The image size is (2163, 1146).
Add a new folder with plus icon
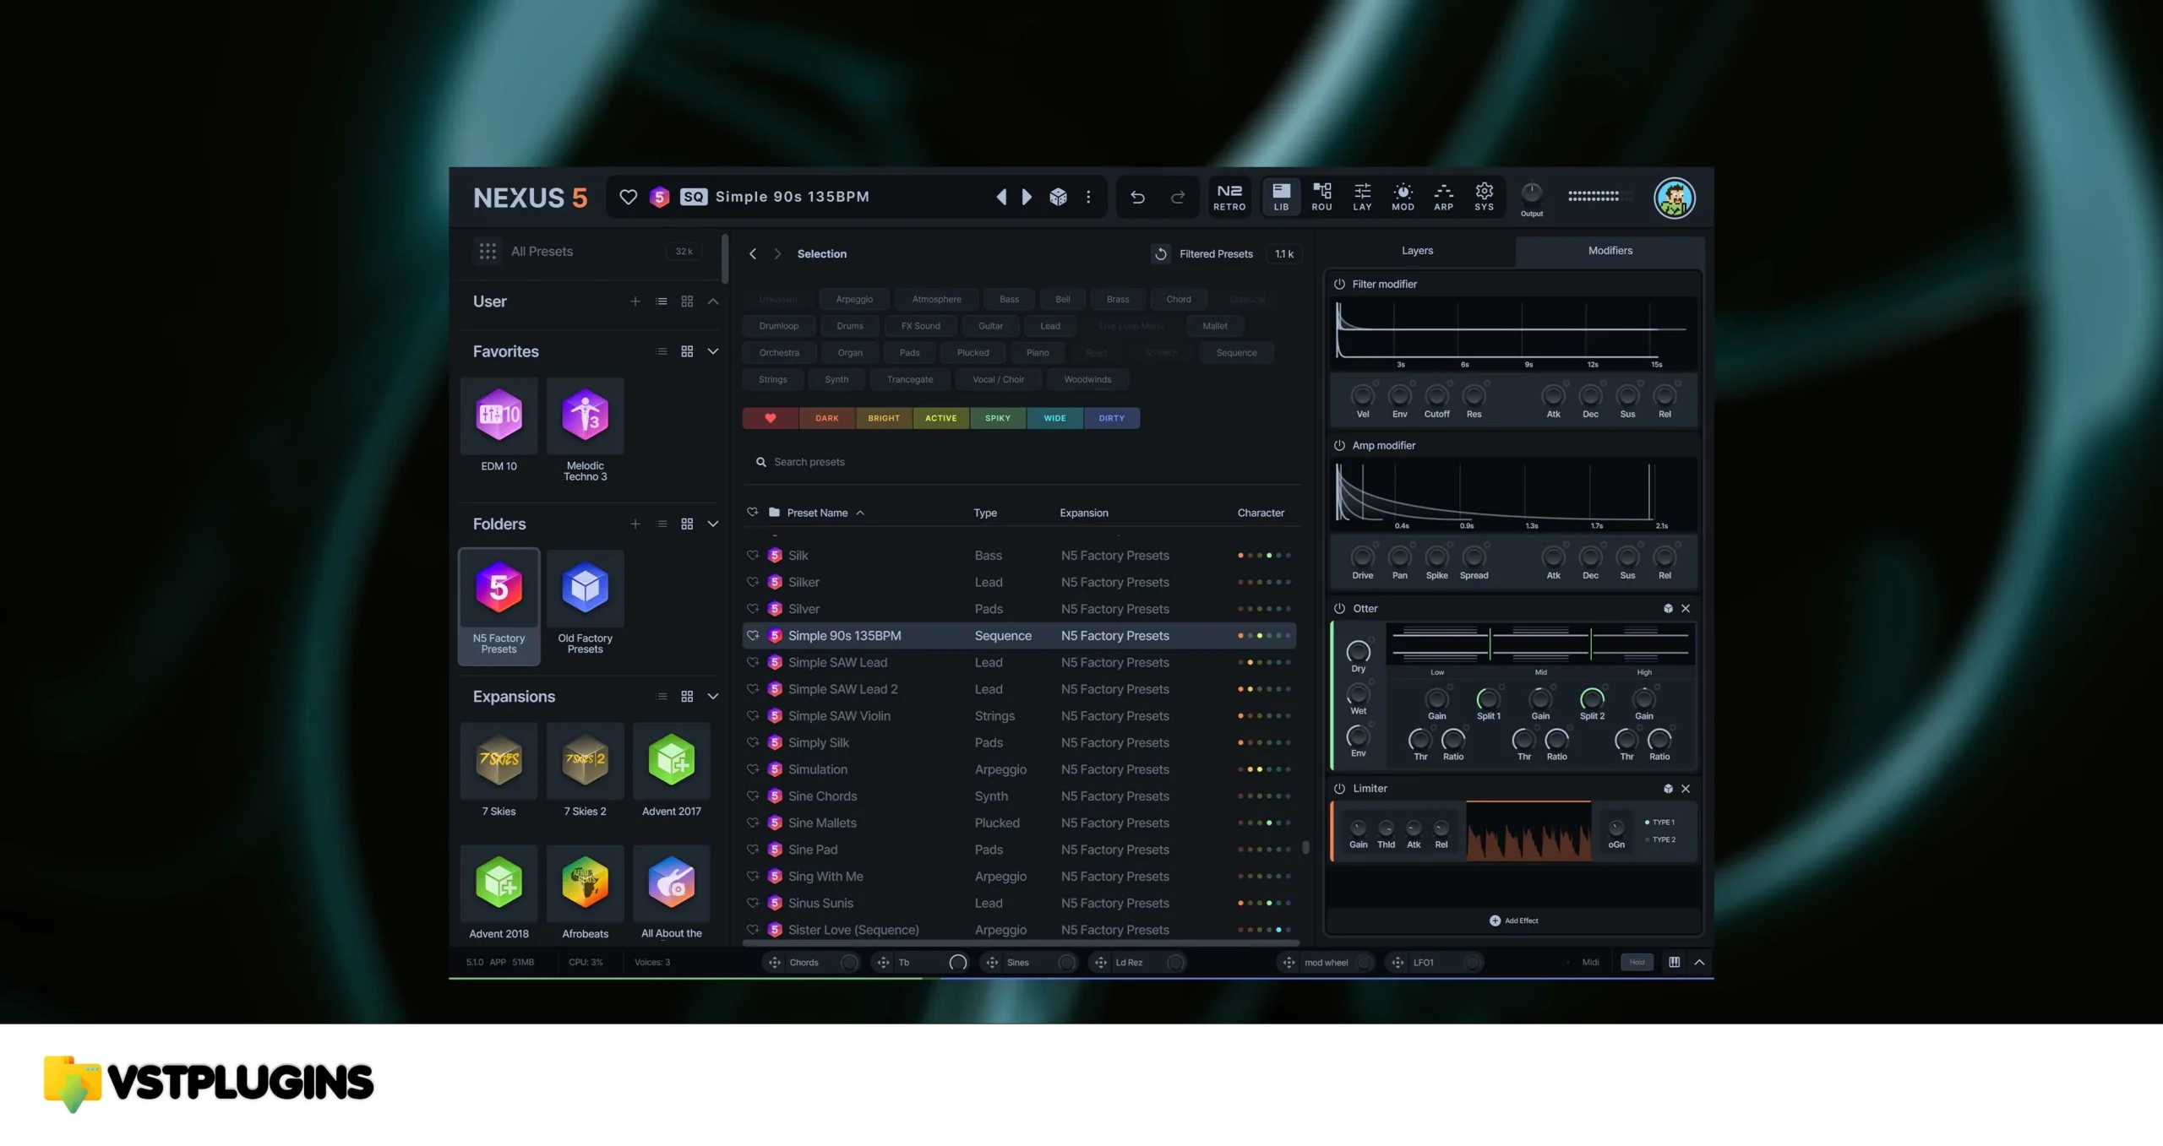635,524
